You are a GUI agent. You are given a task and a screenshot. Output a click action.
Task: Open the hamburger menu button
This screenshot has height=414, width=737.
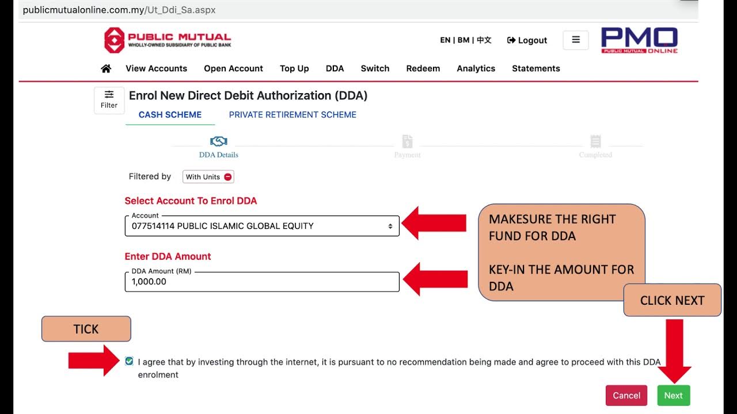(x=575, y=40)
